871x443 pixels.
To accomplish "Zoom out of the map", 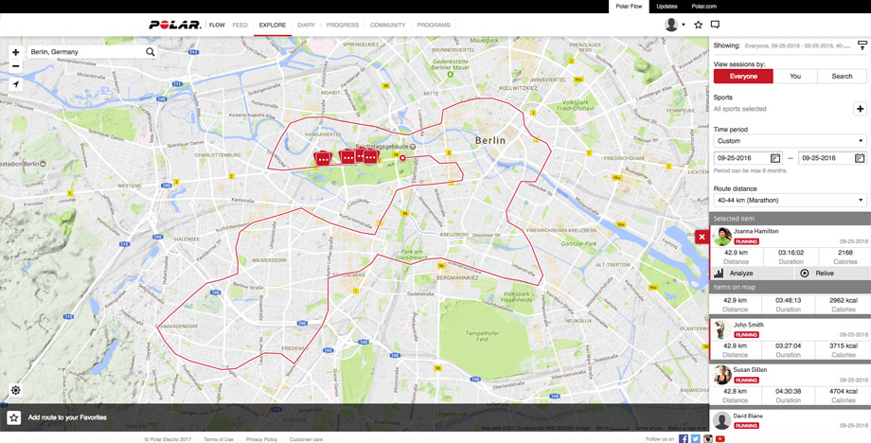I will click(15, 66).
